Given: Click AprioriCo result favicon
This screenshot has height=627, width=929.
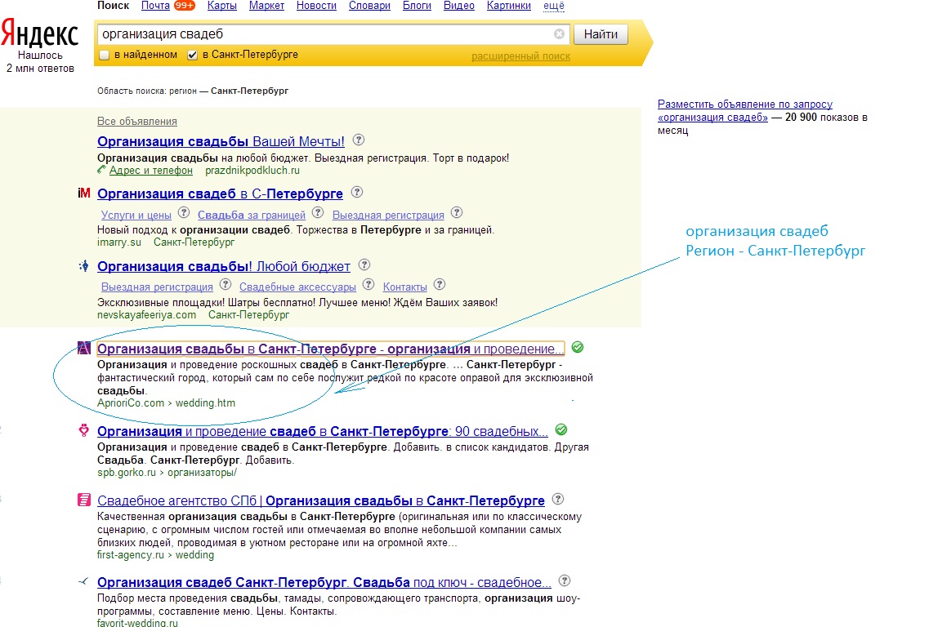Looking at the screenshot, I should click(x=84, y=348).
